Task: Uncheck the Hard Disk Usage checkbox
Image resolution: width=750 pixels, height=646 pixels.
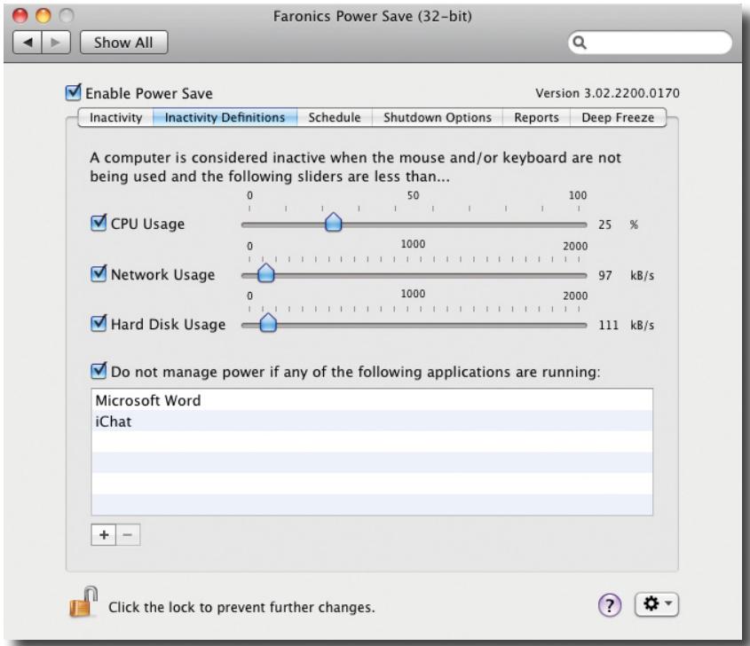Action: pos(98,325)
